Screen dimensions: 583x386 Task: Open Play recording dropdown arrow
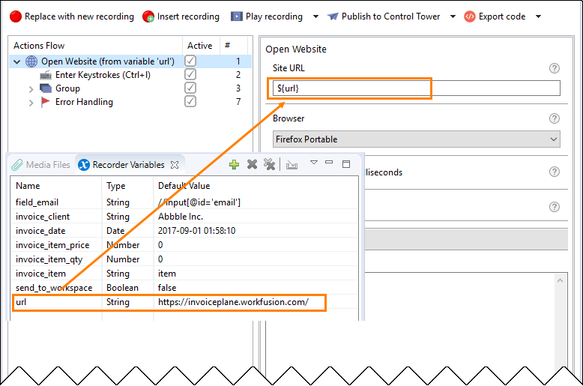pos(315,16)
